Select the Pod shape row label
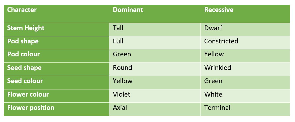 (23, 41)
